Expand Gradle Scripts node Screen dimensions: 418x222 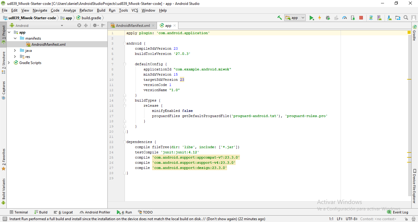(9, 63)
